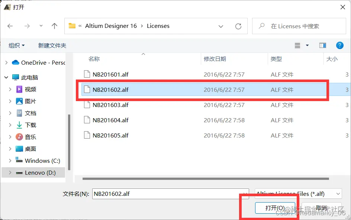Click ALF 文件 type of NB201603.alf
This screenshot has height=220, width=351.
[x=282, y=105]
